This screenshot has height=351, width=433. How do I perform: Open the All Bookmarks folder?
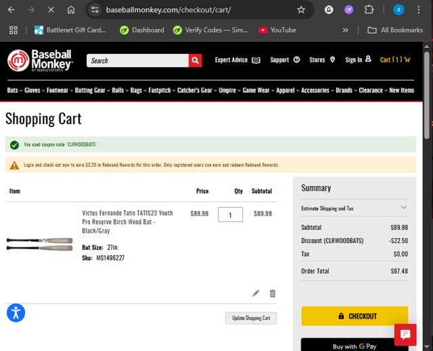(x=395, y=30)
